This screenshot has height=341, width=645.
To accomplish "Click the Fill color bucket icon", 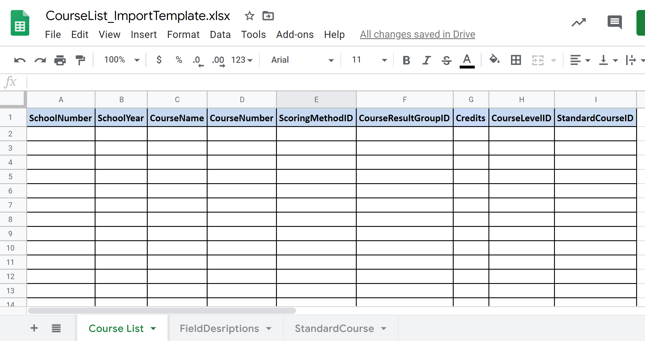I will (494, 60).
